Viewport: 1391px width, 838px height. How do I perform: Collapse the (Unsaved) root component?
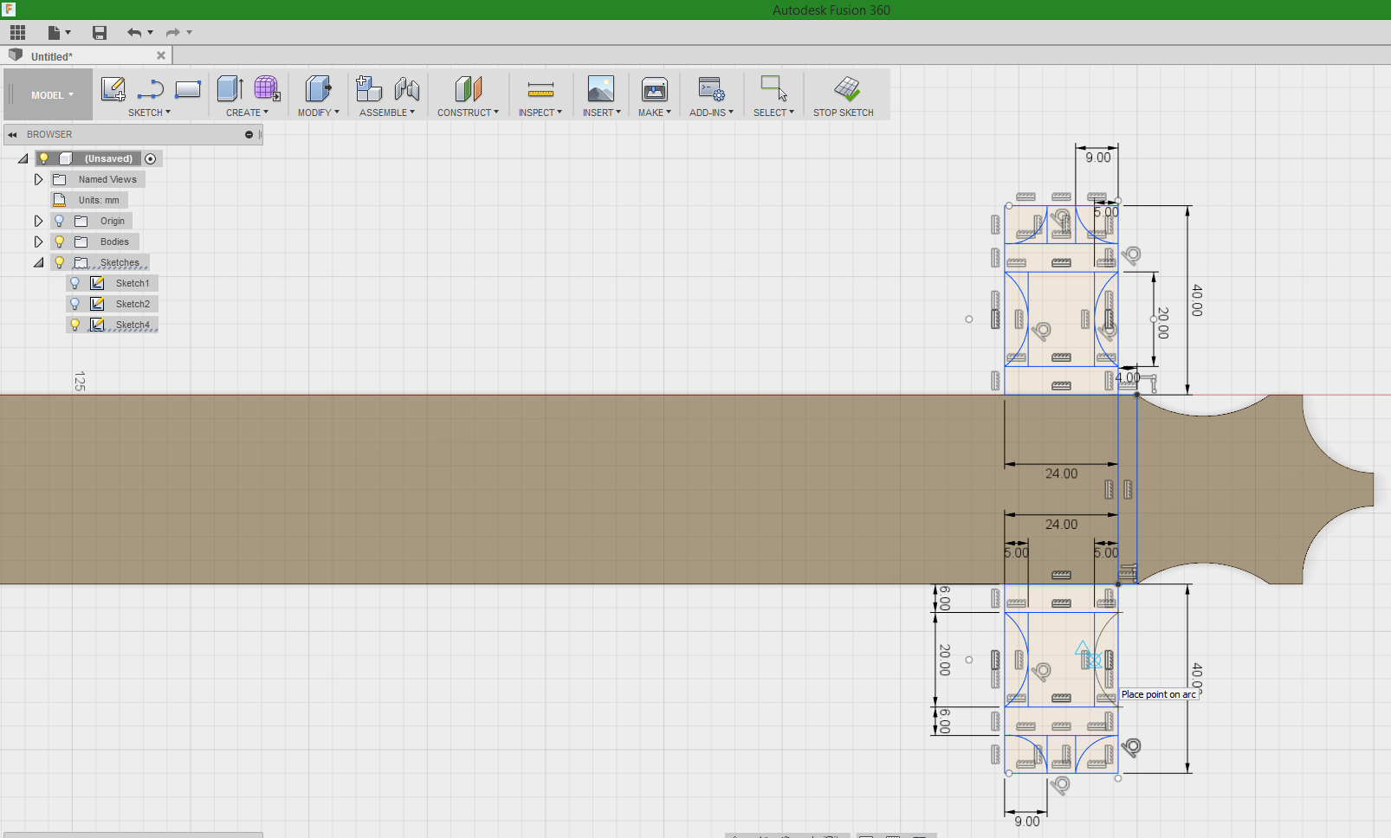point(23,158)
